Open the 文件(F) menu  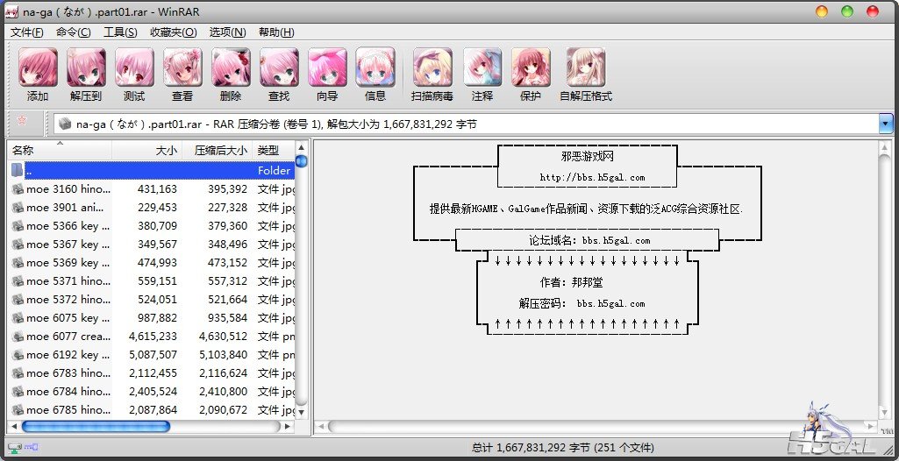click(26, 32)
